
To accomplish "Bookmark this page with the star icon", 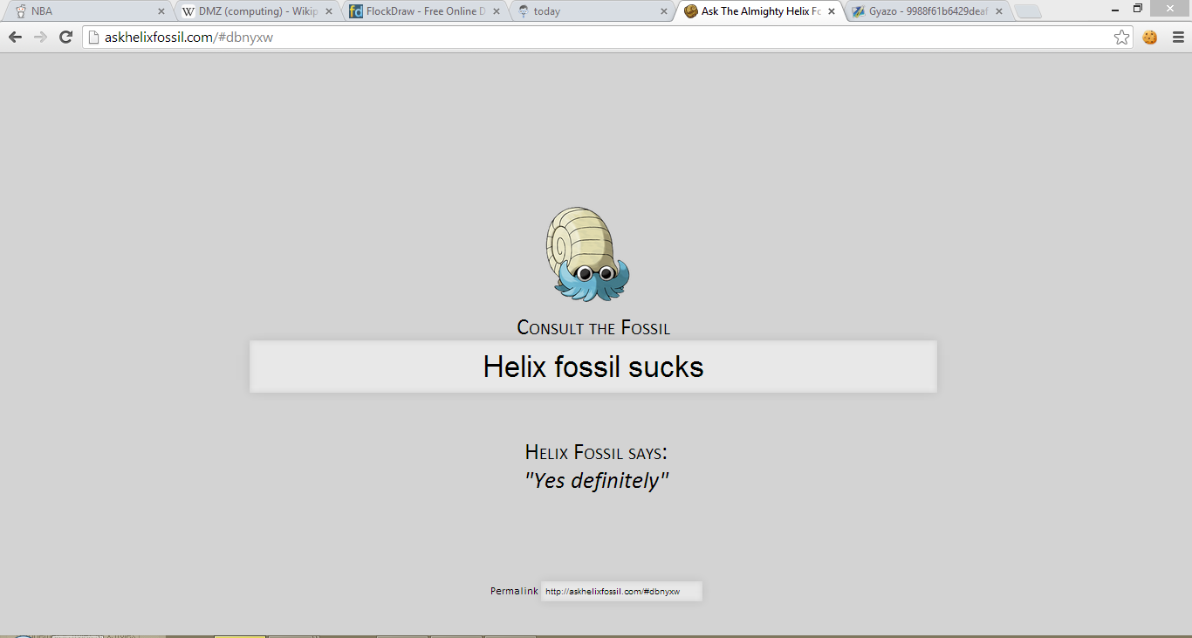I will [1122, 38].
